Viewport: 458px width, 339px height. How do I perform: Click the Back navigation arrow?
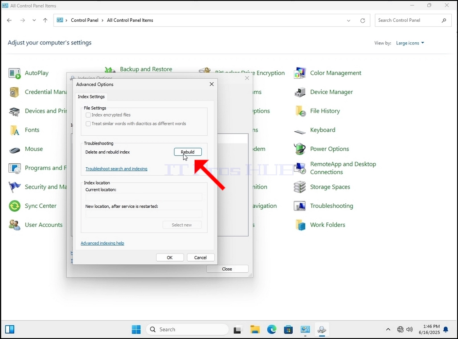click(x=9, y=20)
